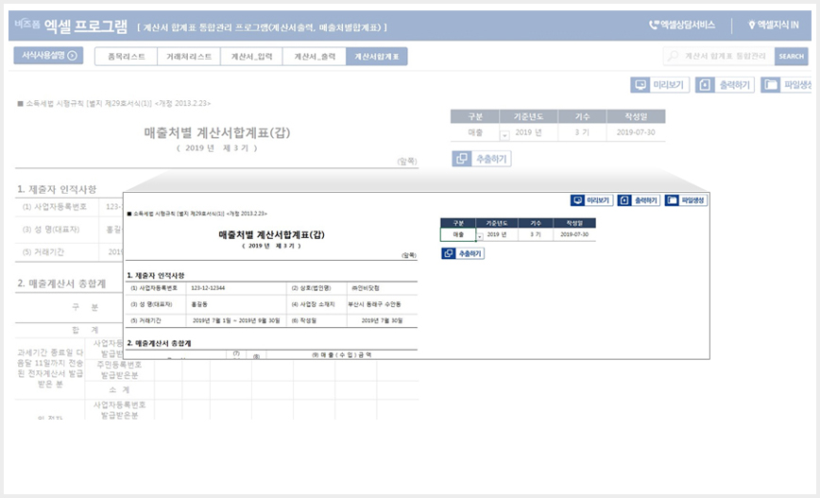The width and height of the screenshot is (820, 498).
Task: Click the 홍길동 representative name cell
Action: coord(236,304)
